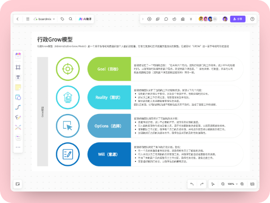
Task: Open the templates colorful icon in sidebar
Action: click(x=18, y=55)
